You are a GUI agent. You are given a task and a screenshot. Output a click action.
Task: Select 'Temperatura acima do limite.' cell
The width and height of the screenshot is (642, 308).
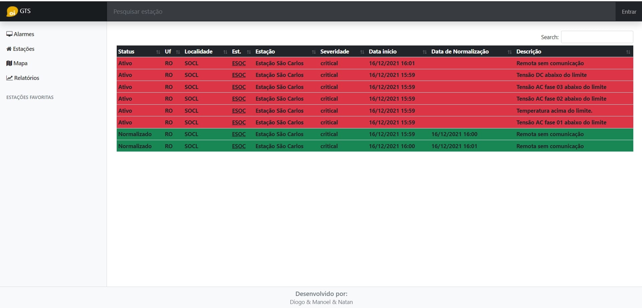click(554, 111)
